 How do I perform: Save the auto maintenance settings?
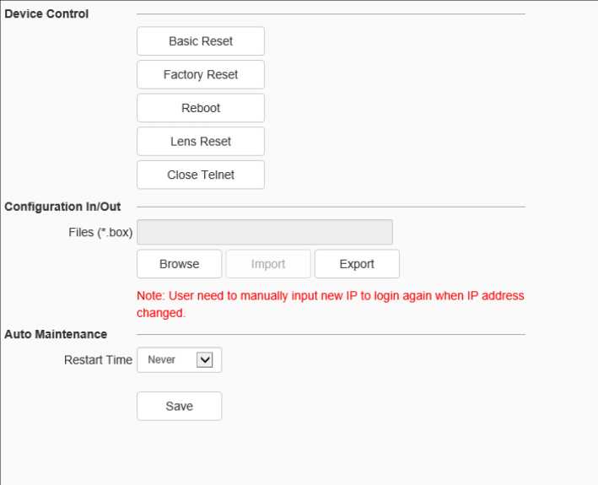pos(179,406)
